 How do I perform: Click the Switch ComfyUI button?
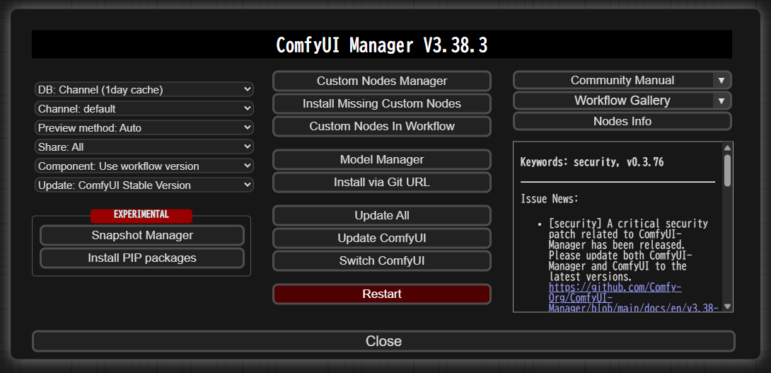381,260
